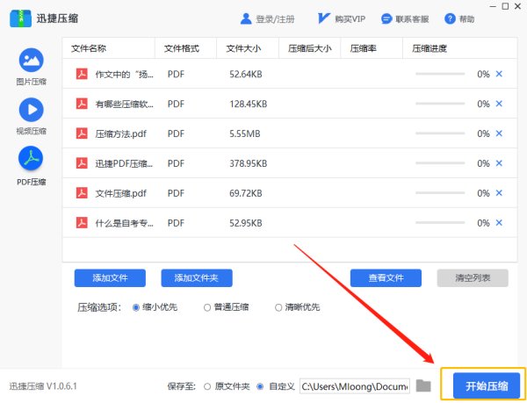
Task: Click the 添加文件 button
Action: pos(110,278)
